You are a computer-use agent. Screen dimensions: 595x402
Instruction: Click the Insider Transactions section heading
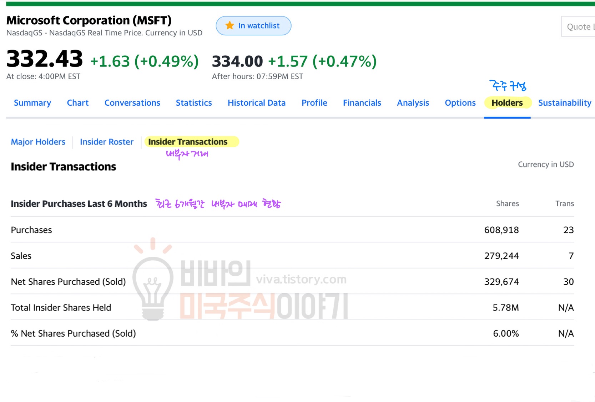click(x=64, y=167)
